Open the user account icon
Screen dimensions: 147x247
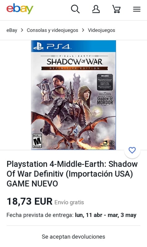click(x=96, y=9)
